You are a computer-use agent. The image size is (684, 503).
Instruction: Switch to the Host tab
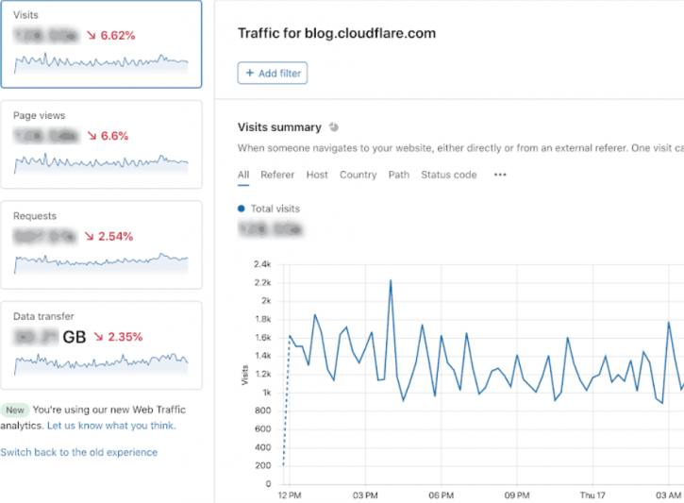317,175
